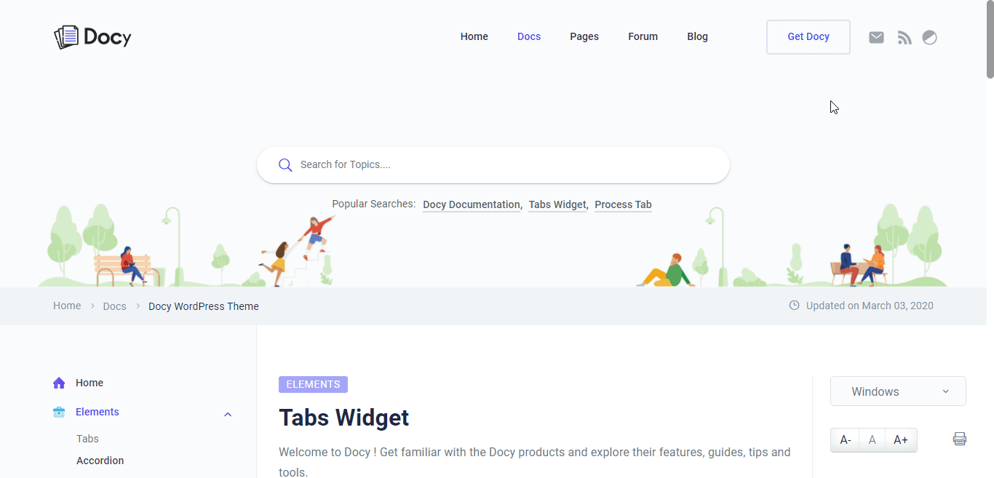Open the Windows platform dropdown
The height and width of the screenshot is (478, 994).
(898, 391)
